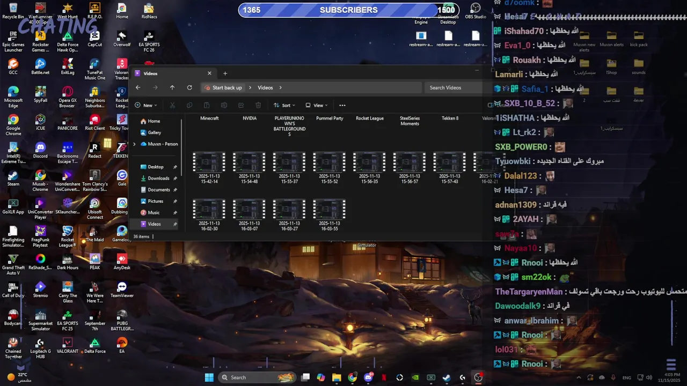
Task: Open Home in the navigation pane
Action: click(155, 121)
